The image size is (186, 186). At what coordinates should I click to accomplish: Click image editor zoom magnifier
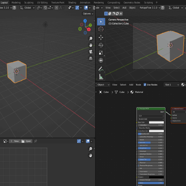(90, 149)
